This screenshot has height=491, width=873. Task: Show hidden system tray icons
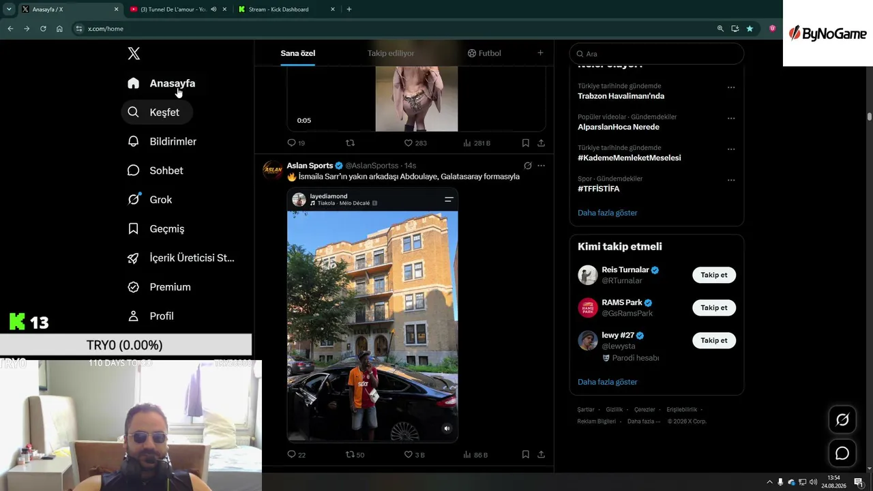tap(769, 482)
